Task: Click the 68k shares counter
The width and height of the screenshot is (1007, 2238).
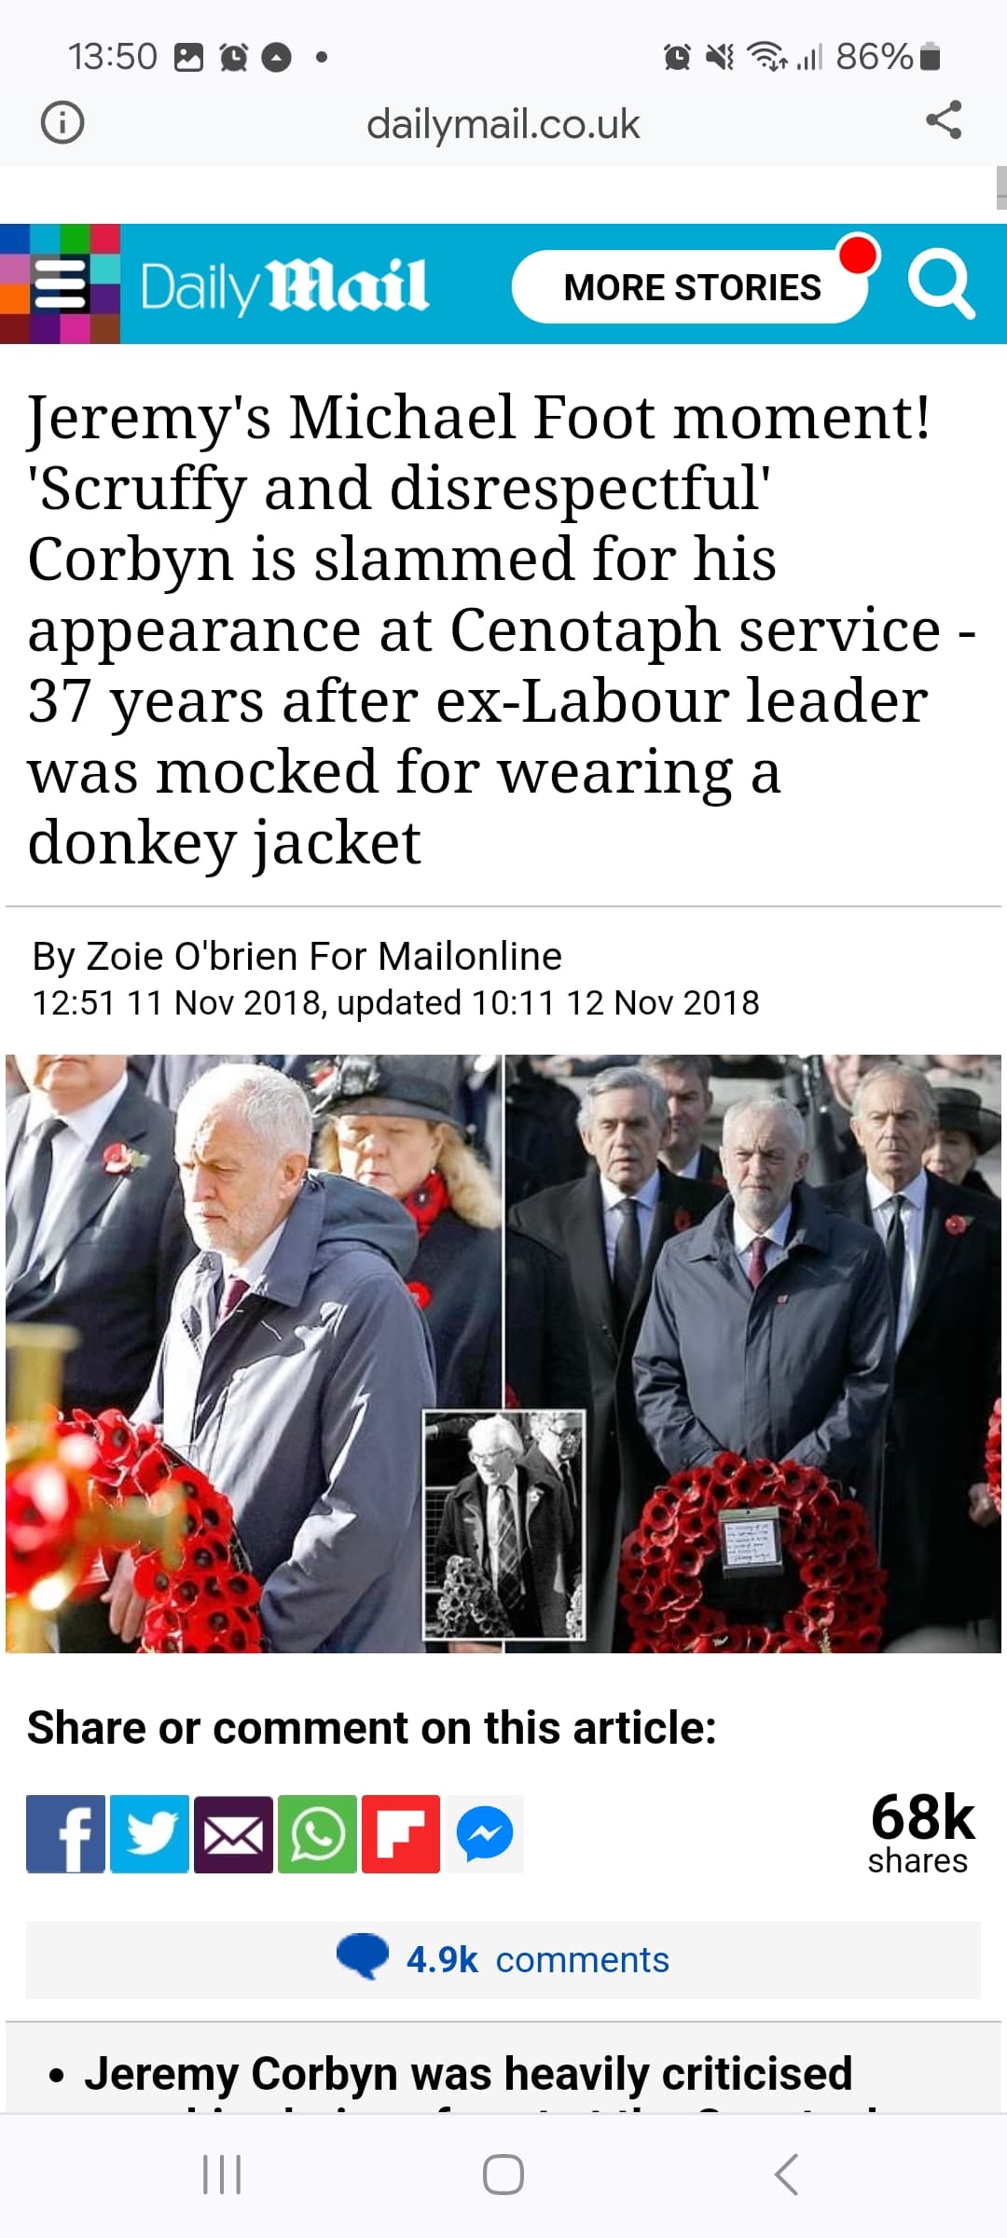Action: pyautogui.click(x=921, y=1831)
